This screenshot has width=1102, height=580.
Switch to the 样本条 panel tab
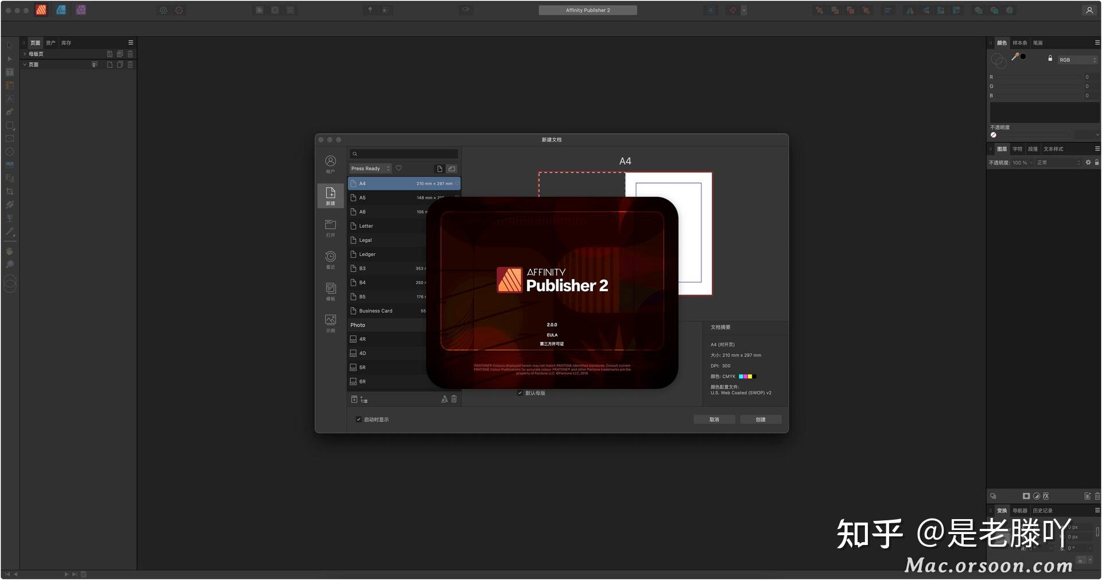(x=1020, y=42)
